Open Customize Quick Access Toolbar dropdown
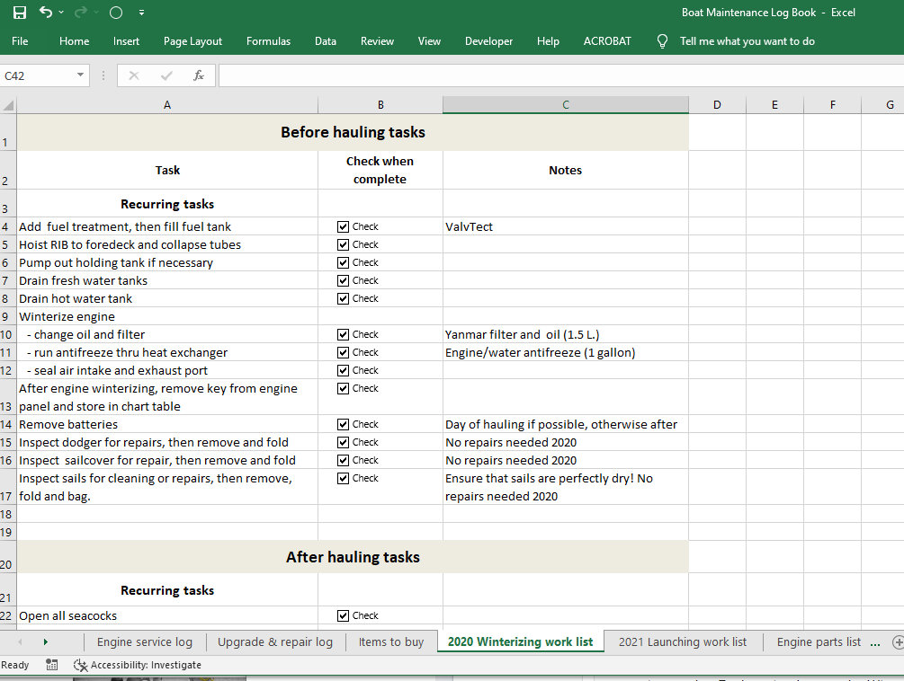 pyautogui.click(x=142, y=13)
